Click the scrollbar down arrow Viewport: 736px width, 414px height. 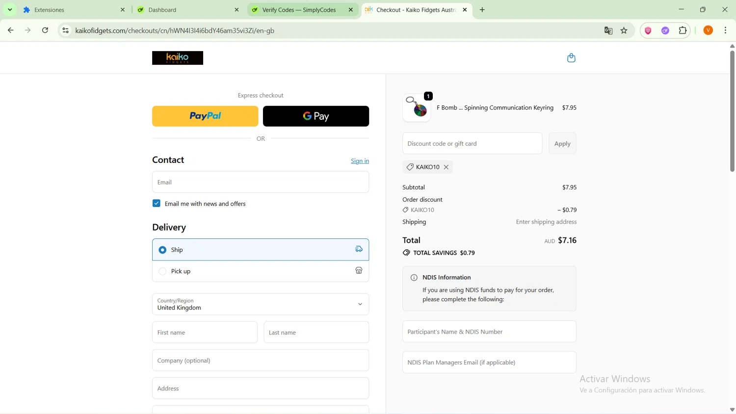(732, 410)
